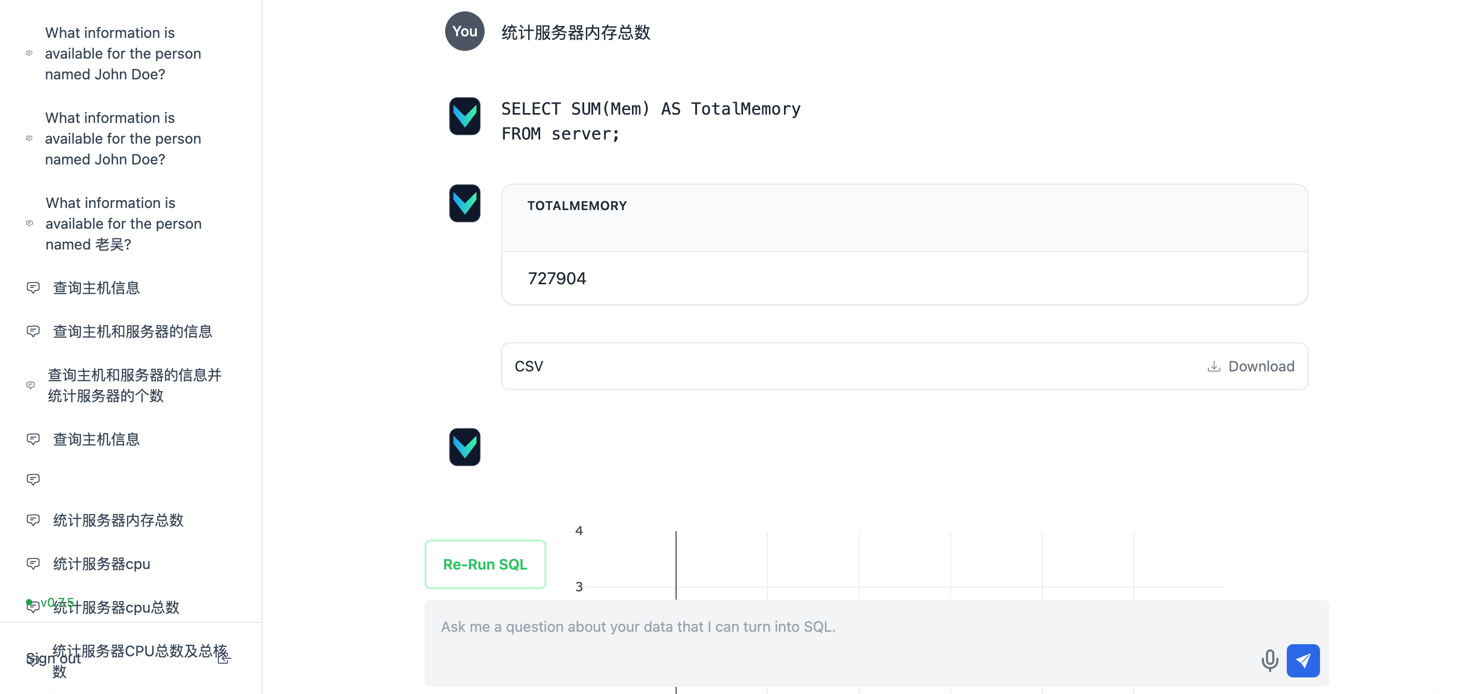Screen dimensions: 1458x694
Task: Click the Vanna logo beside the SQL query
Action: [464, 116]
